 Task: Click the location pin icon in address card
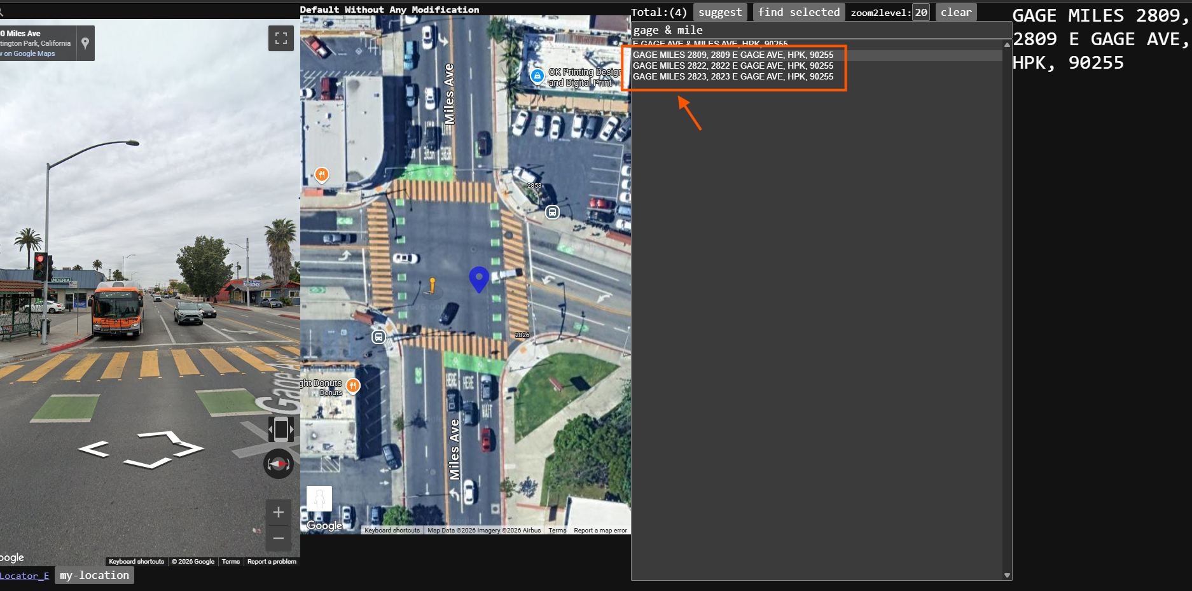click(85, 43)
